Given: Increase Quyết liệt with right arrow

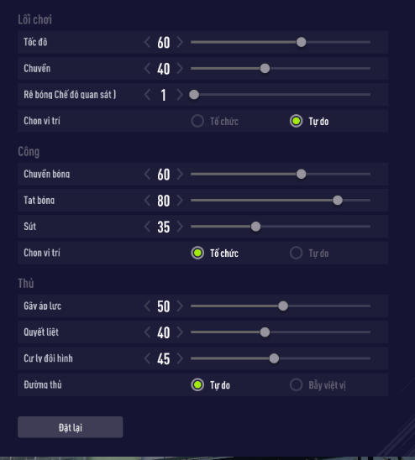Looking at the screenshot, I should 180,332.
